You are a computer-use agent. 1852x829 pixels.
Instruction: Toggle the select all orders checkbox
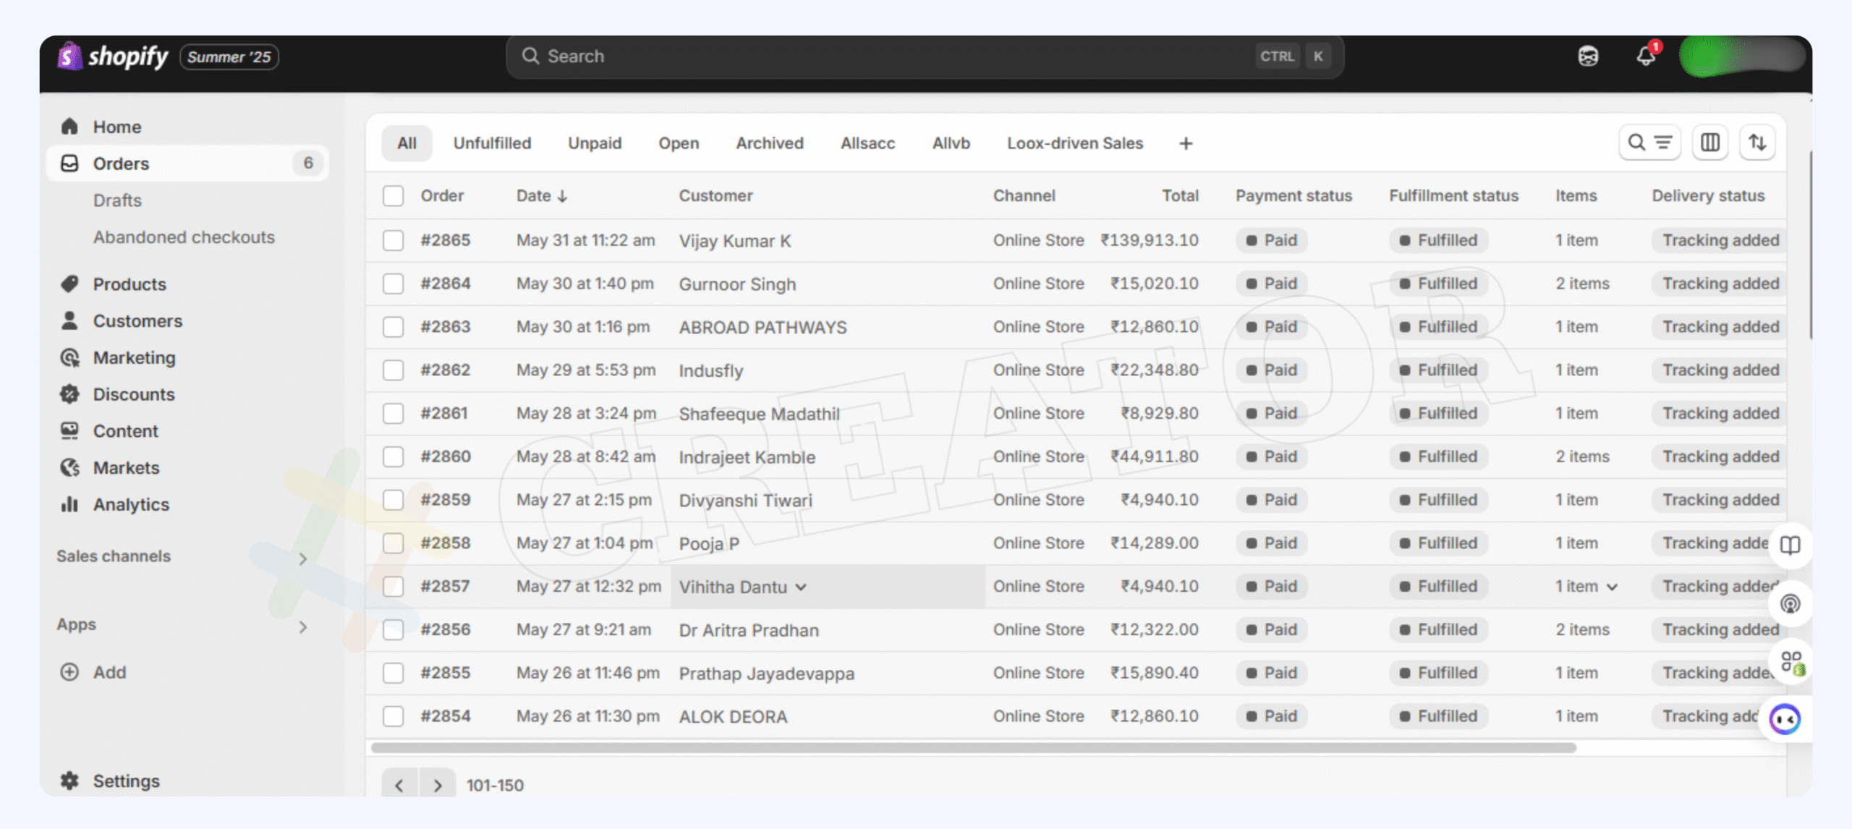pyautogui.click(x=393, y=196)
